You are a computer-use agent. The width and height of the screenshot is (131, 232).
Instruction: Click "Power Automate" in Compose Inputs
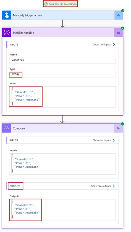pyautogui.click(x=27, y=167)
